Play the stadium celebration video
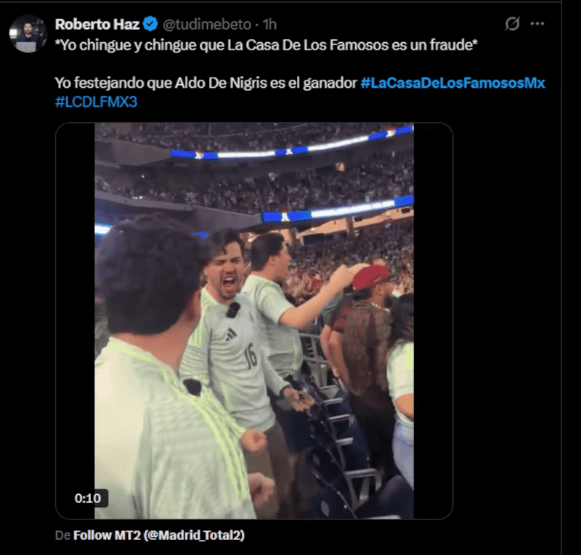581x555 pixels. 254,321
